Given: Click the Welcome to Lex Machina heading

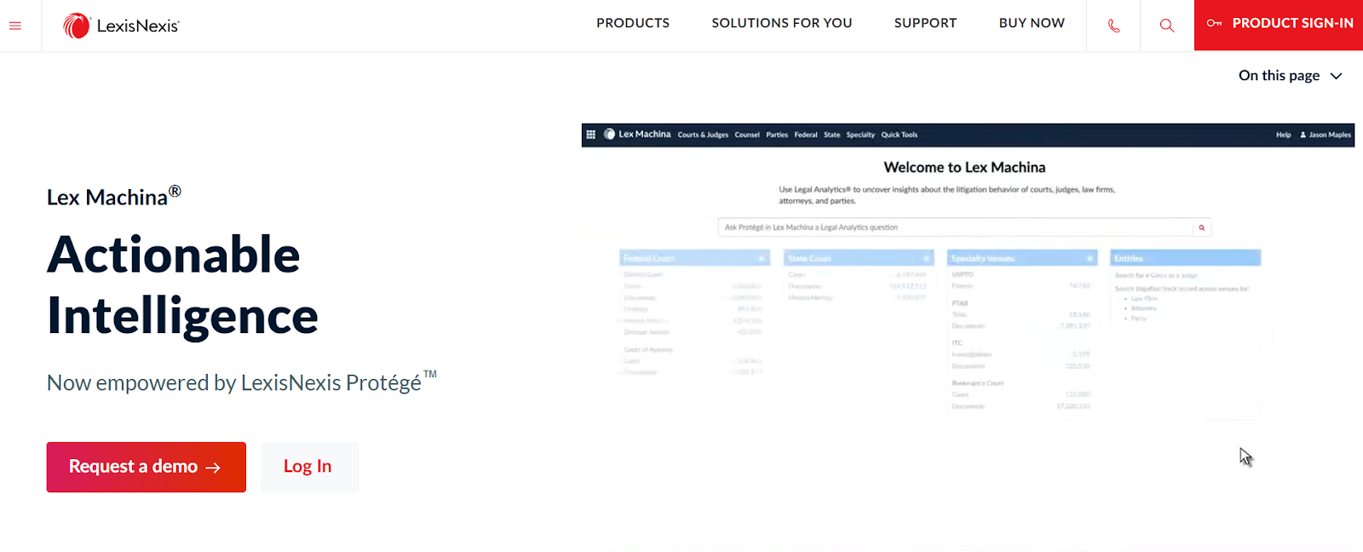Looking at the screenshot, I should point(964,168).
